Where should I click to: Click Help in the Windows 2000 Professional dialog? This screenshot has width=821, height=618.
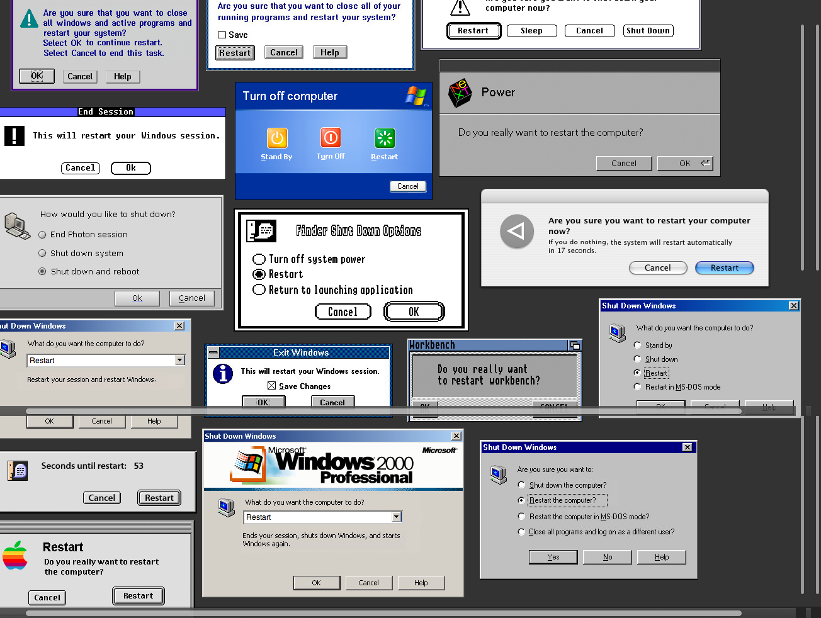click(x=421, y=583)
